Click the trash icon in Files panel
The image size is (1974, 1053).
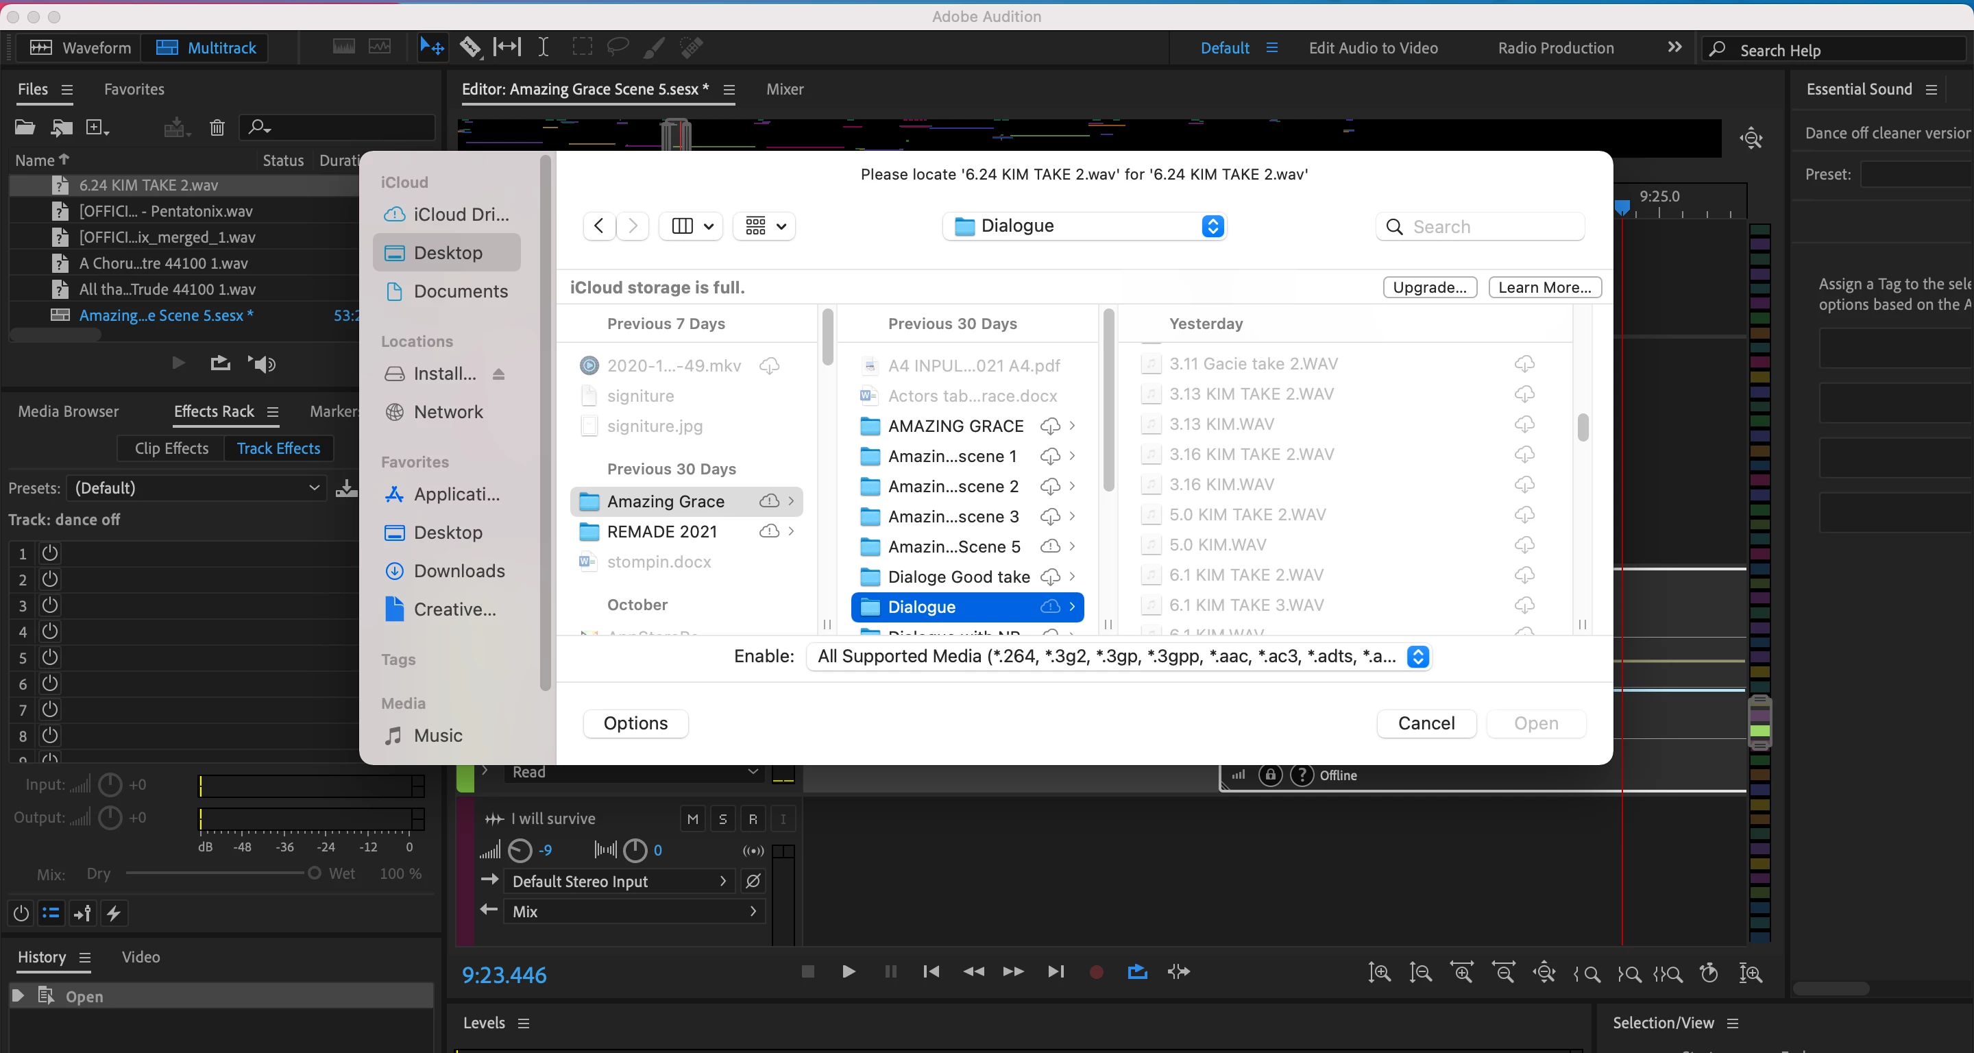(x=217, y=128)
